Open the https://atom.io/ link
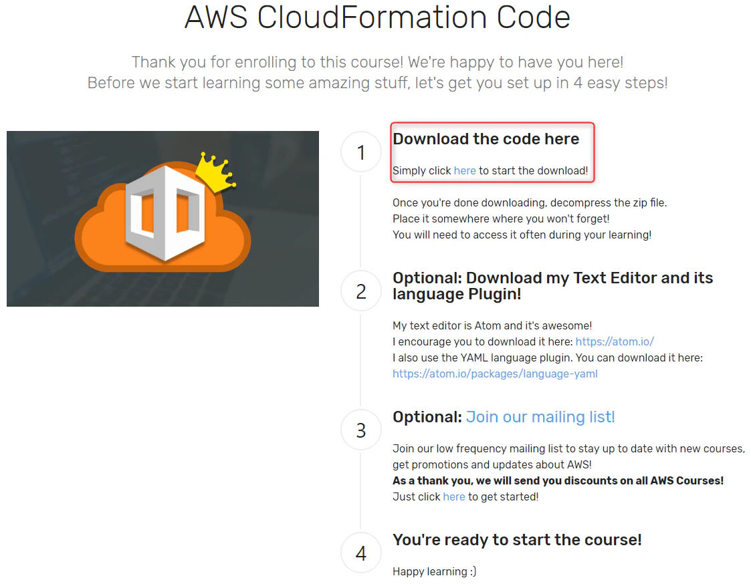This screenshot has width=751, height=584. 615,342
